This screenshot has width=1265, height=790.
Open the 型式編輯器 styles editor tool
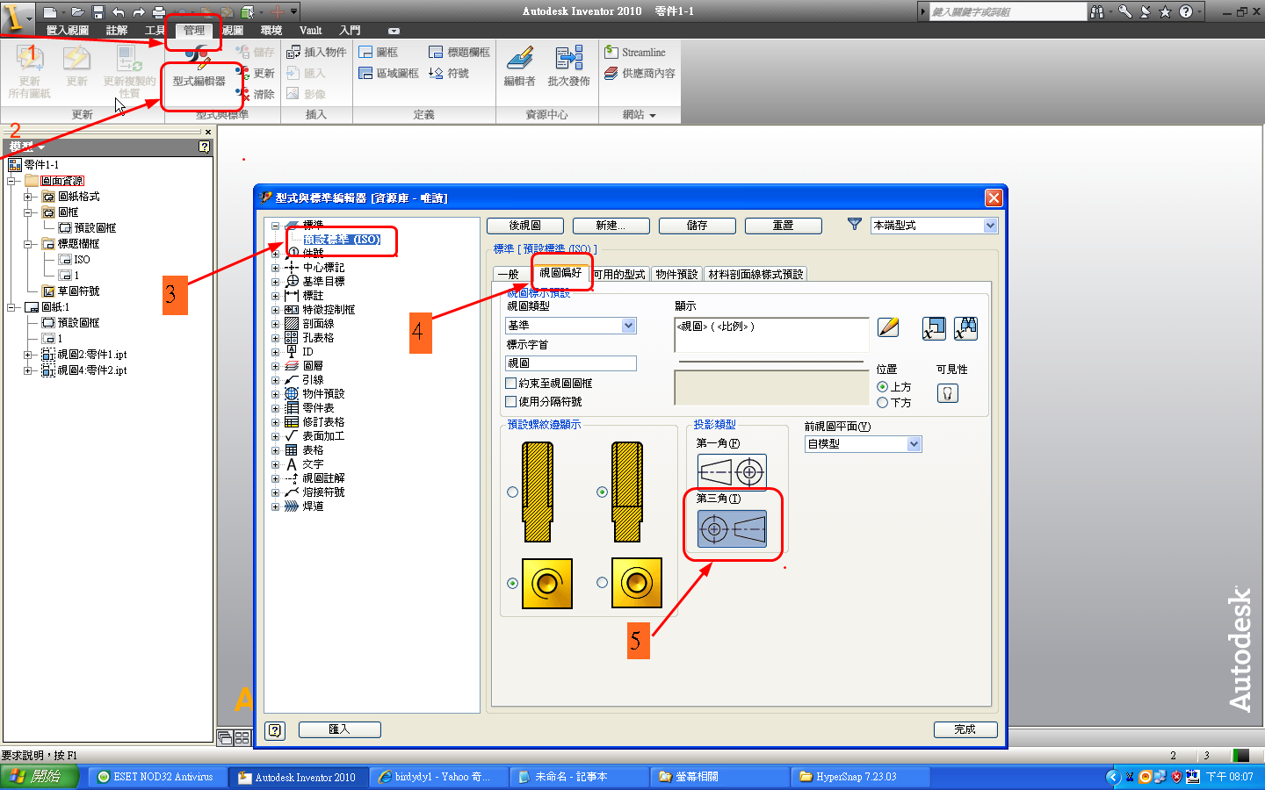click(199, 68)
